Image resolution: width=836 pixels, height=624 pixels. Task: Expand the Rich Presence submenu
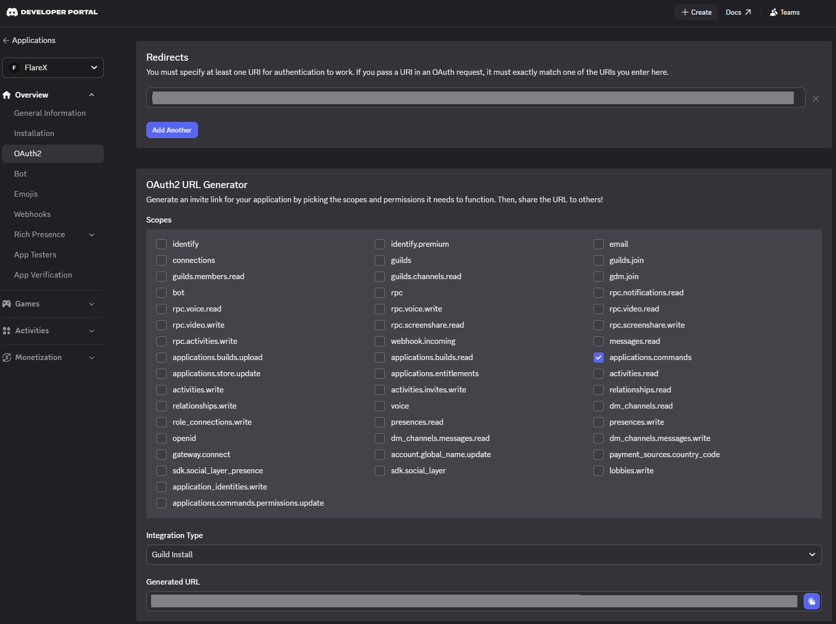coord(92,235)
